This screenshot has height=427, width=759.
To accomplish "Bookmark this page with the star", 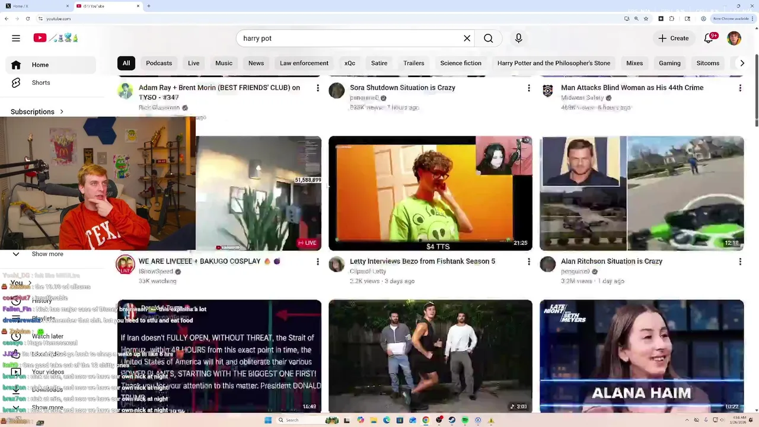I will (x=646, y=18).
